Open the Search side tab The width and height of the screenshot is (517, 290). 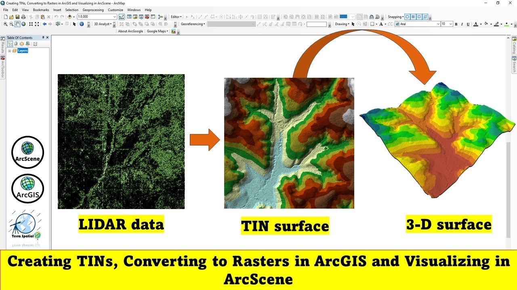click(x=514, y=64)
